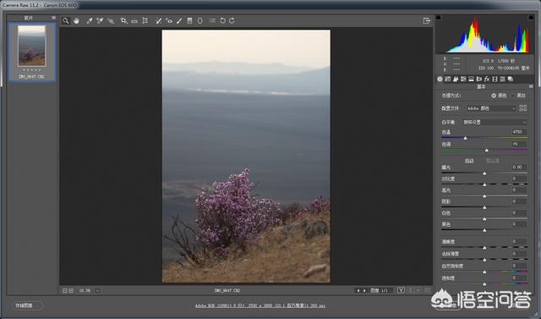The height and width of the screenshot is (319, 541).
Task: Activate the Crop tool
Action: pyautogui.click(x=123, y=20)
